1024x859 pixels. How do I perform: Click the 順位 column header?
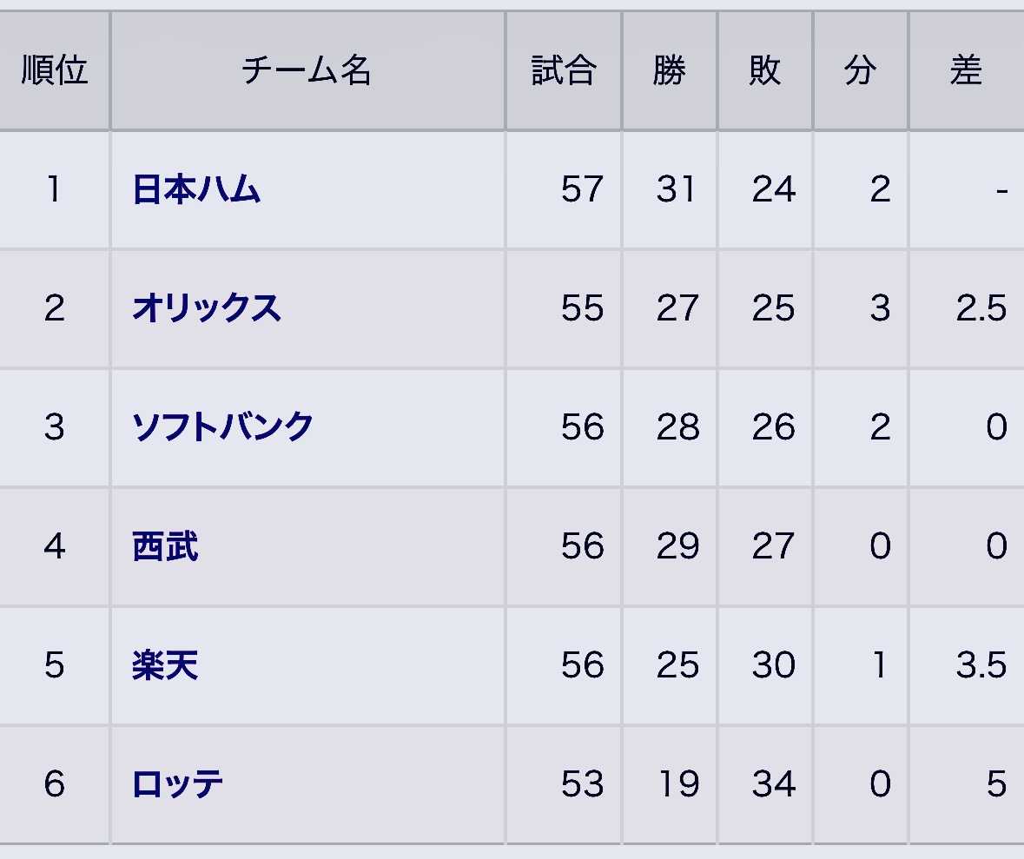point(55,71)
